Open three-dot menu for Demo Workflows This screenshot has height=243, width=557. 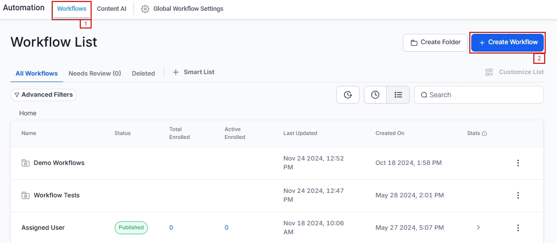pos(518,163)
